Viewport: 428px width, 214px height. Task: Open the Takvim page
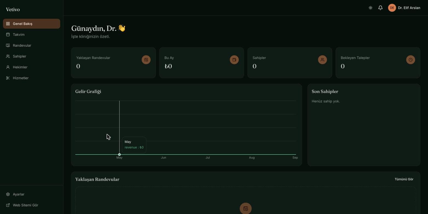(31, 35)
